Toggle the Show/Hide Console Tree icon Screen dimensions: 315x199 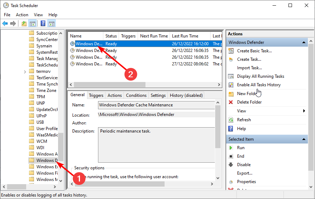click(x=33, y=24)
